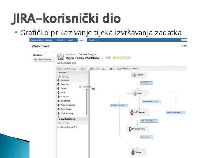Viewport: 210px width, 158px height.
Task: Click the global transition settings gear icon
Action: [67, 123]
